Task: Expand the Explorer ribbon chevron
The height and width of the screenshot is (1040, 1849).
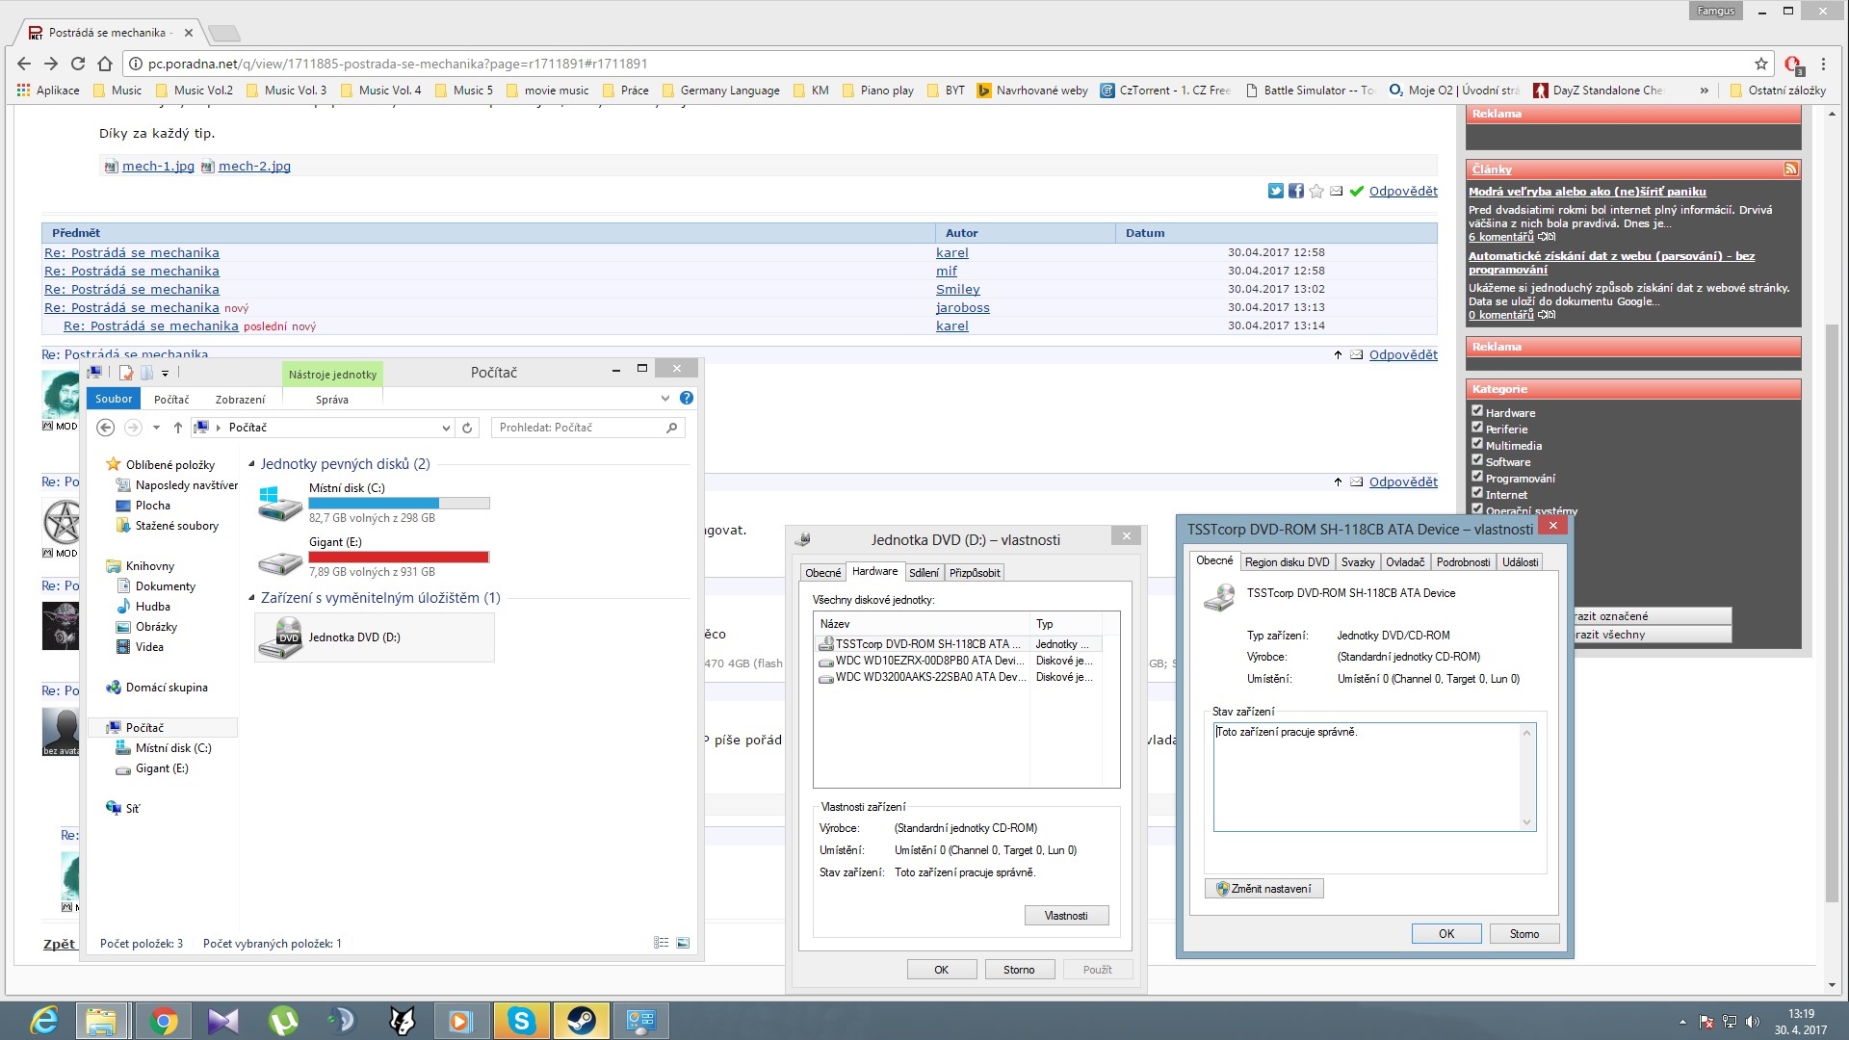Action: pos(664,398)
